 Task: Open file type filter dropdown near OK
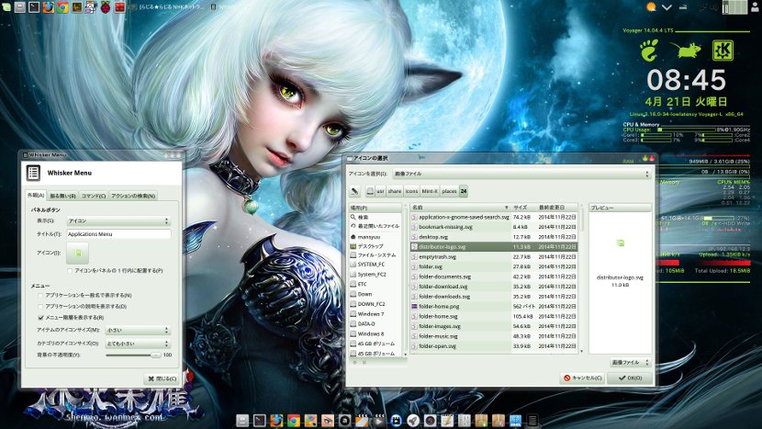631,362
